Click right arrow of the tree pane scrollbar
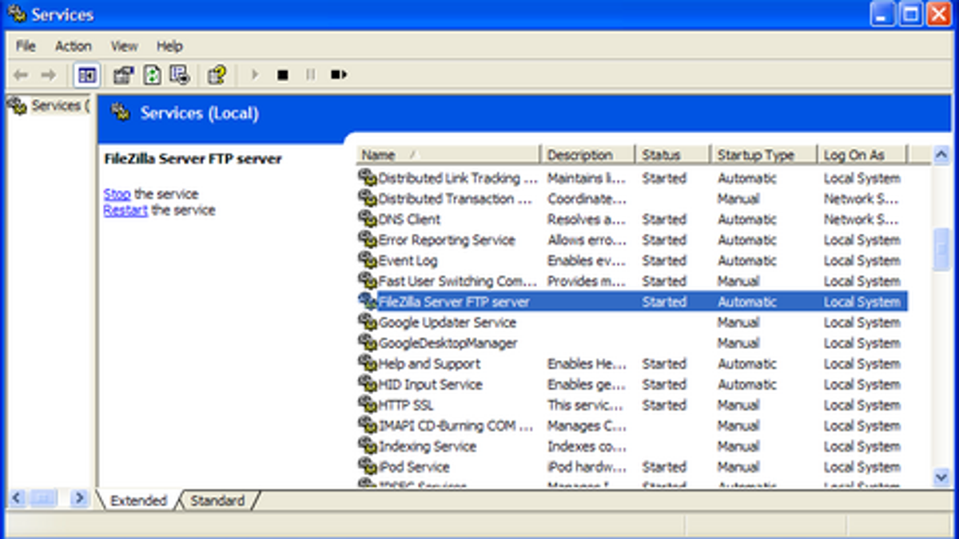The height and width of the screenshot is (539, 959). tap(79, 498)
